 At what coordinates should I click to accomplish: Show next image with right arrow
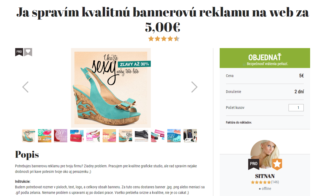(x=194, y=87)
